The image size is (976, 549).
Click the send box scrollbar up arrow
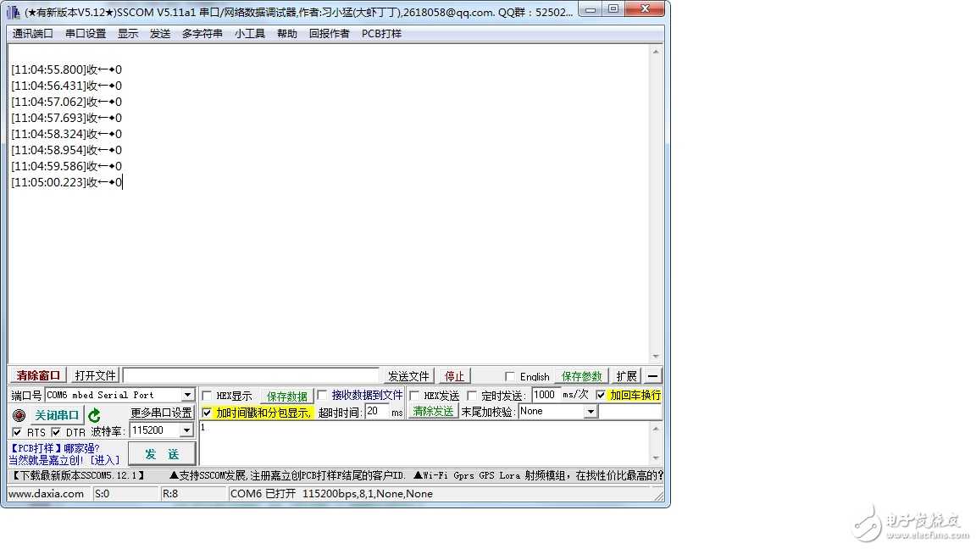[x=656, y=428]
